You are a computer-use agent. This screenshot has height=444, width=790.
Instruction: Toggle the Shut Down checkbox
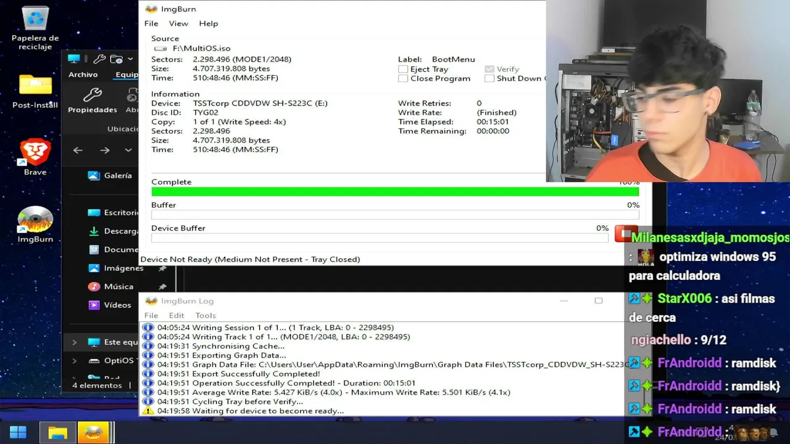pos(489,78)
